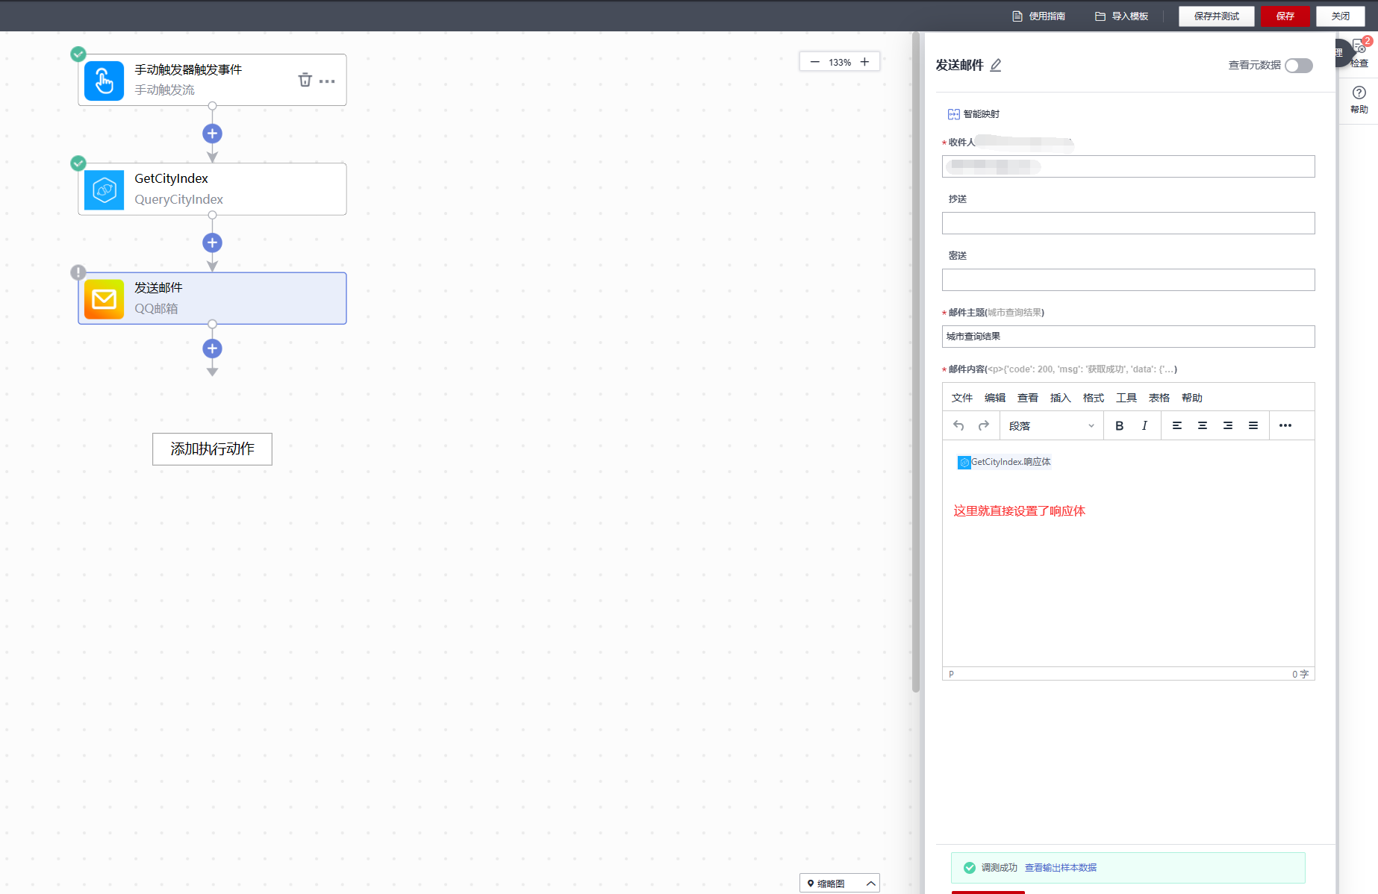Image resolution: width=1378 pixels, height=894 pixels.
Task: Click the warning status badge on 发送邮件 node
Action: (78, 272)
